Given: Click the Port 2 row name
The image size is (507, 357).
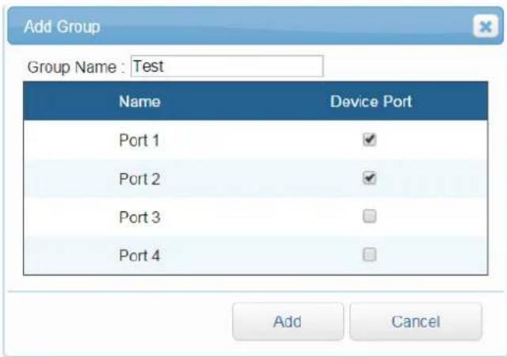Looking at the screenshot, I should (139, 179).
